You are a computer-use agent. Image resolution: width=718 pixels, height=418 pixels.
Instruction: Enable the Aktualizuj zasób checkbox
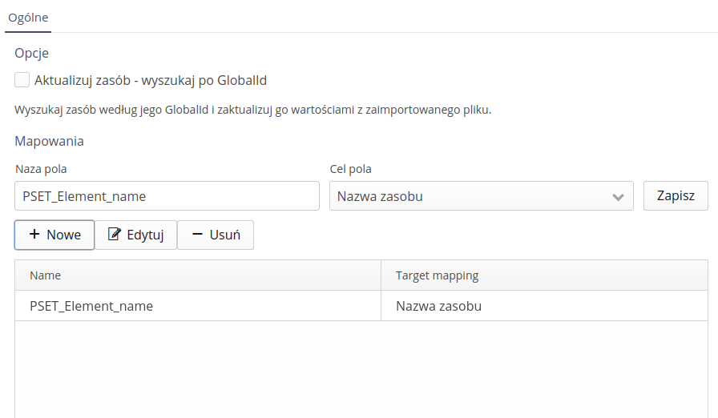(22, 80)
